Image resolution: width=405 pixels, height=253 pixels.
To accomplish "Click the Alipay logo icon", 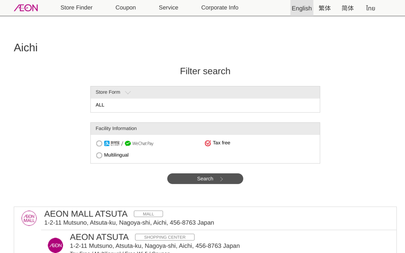I will pos(112,143).
